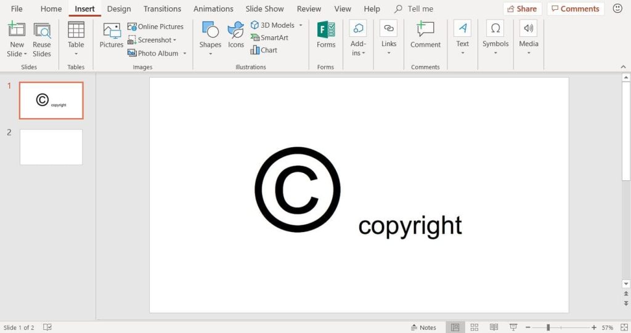Go to previous slide using double-up arrow
Screen dimensions: 631x333
(626, 294)
